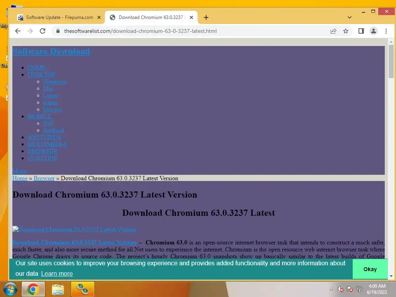
Task: Open the Mac category link
Action: [48, 89]
